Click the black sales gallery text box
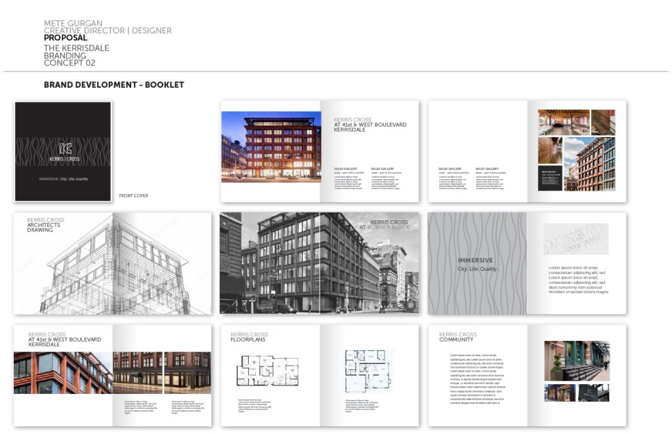Screen dimensions: 672x434 550,178
